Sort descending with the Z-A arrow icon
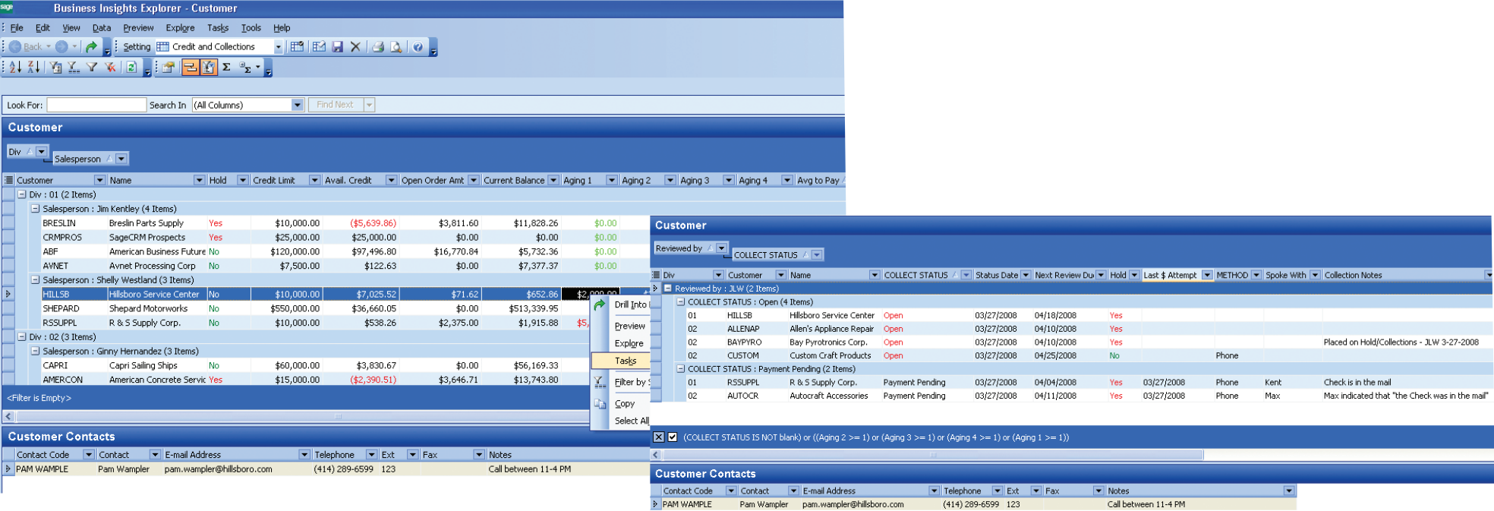Image resolution: width=1494 pixels, height=511 pixels. coord(33,68)
